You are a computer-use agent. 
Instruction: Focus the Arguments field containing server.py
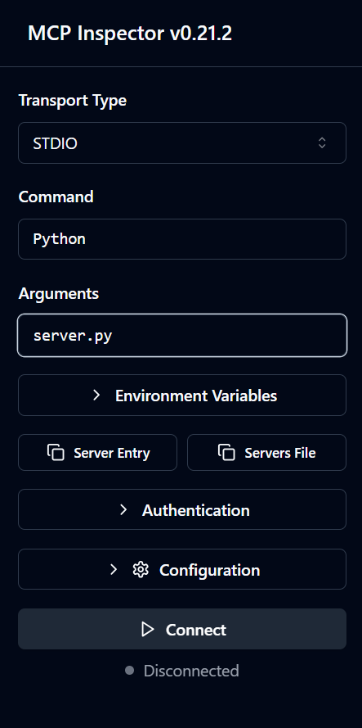point(181,335)
